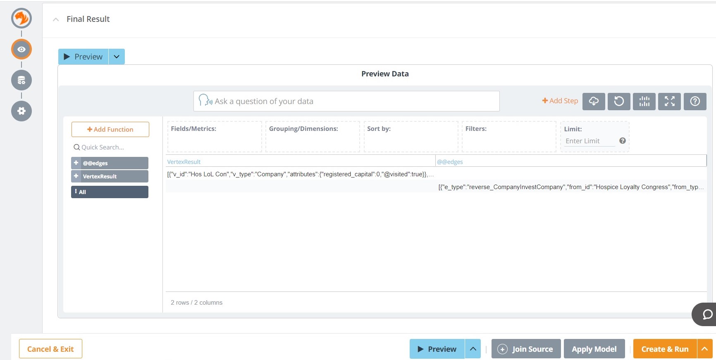The image size is (716, 360).
Task: Click the Add Function button
Action: click(x=110, y=129)
